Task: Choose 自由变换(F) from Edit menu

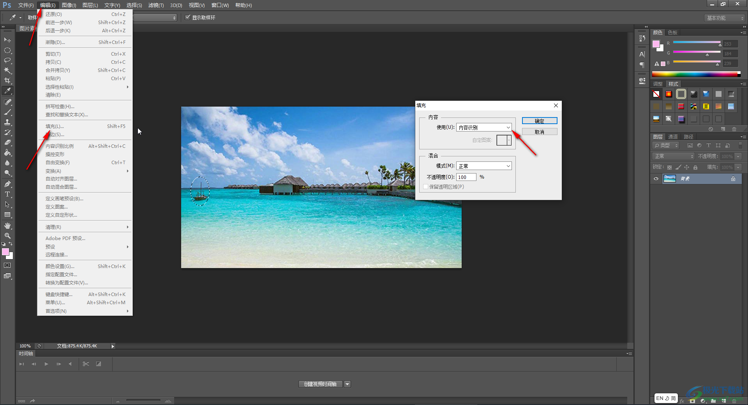Action: 85,163
